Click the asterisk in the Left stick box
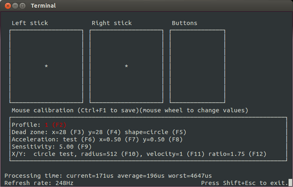 tap(47, 66)
